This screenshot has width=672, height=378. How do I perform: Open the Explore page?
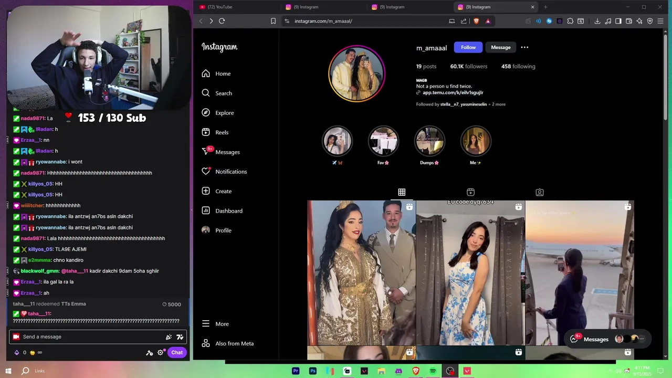(x=218, y=113)
